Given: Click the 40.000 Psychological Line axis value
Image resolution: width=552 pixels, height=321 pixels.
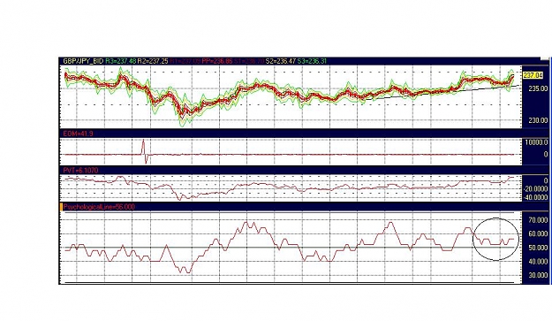Looking at the screenshot, I should pyautogui.click(x=538, y=262).
